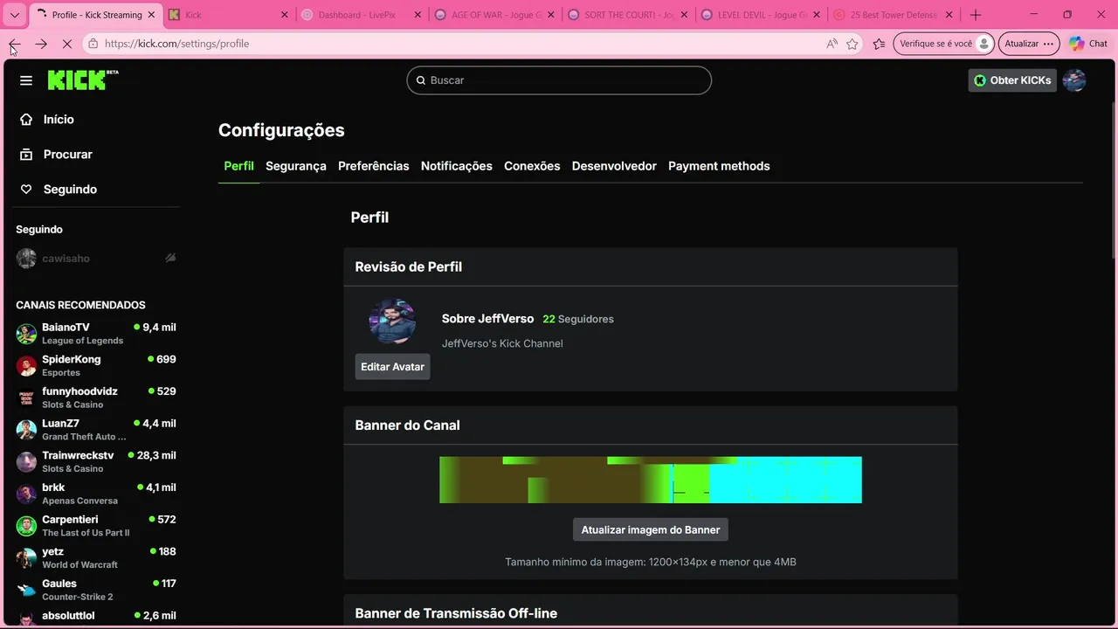Go to Seguindo in the sidebar
This screenshot has height=629, width=1118.
click(70, 190)
